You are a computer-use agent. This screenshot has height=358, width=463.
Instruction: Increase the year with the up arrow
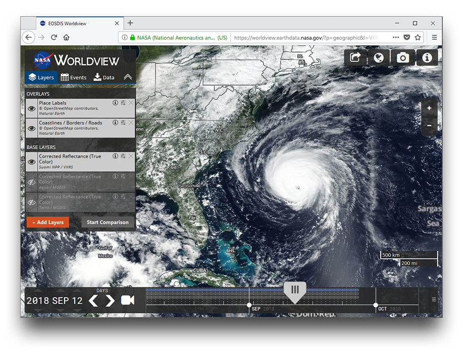pyautogui.click(x=38, y=290)
